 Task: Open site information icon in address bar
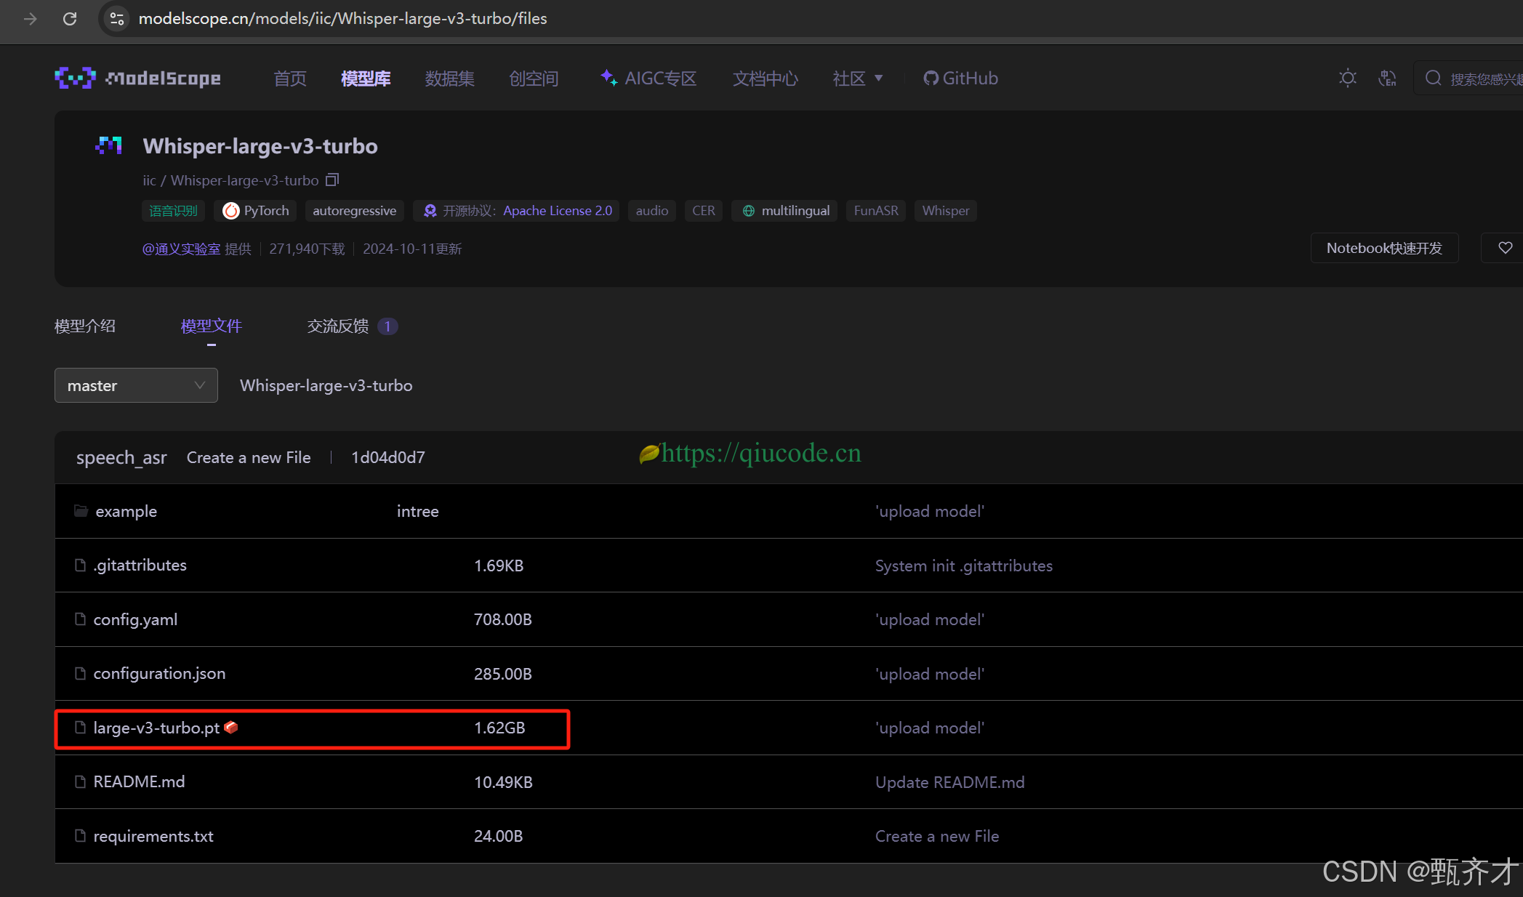point(116,19)
